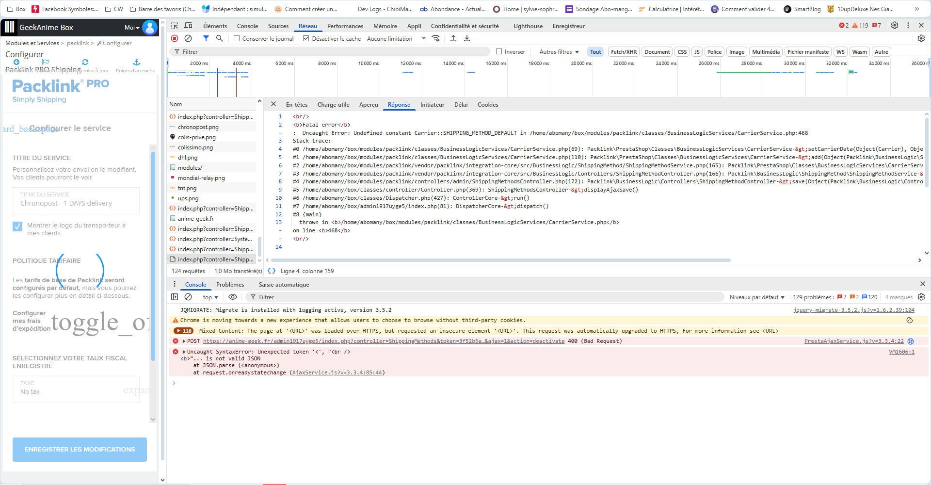This screenshot has height=485, width=931.
Task: Open network panel settings gear
Action: [x=921, y=38]
